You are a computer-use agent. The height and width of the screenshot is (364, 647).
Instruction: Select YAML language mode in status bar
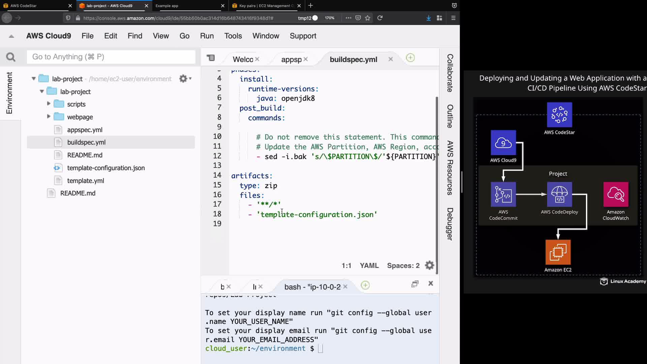coord(369,266)
